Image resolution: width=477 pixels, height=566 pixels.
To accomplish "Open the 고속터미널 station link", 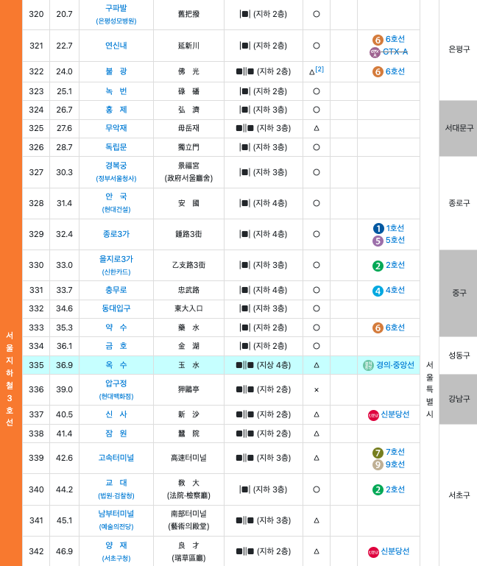I will tap(116, 458).
